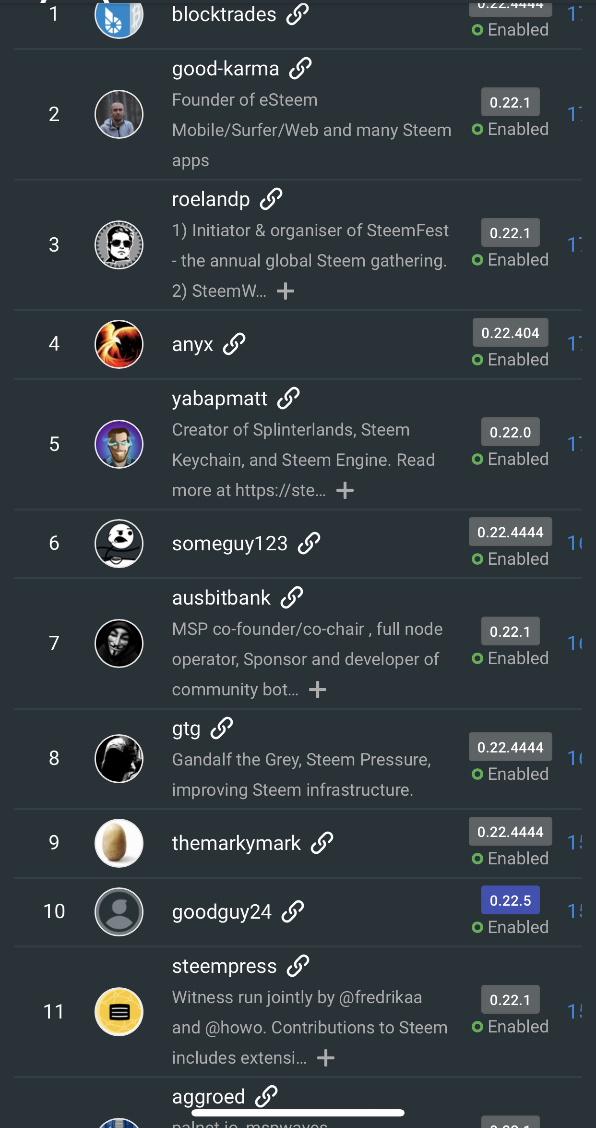596x1128 pixels.
Task: Open the link icon beside steempress
Action: pyautogui.click(x=298, y=966)
